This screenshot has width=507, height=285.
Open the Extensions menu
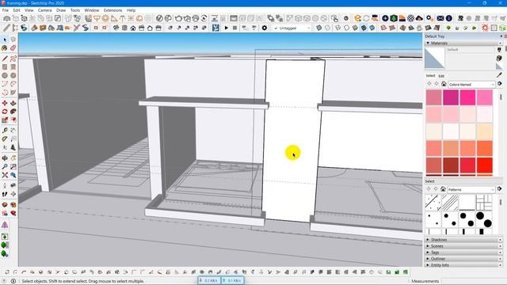coord(112,10)
